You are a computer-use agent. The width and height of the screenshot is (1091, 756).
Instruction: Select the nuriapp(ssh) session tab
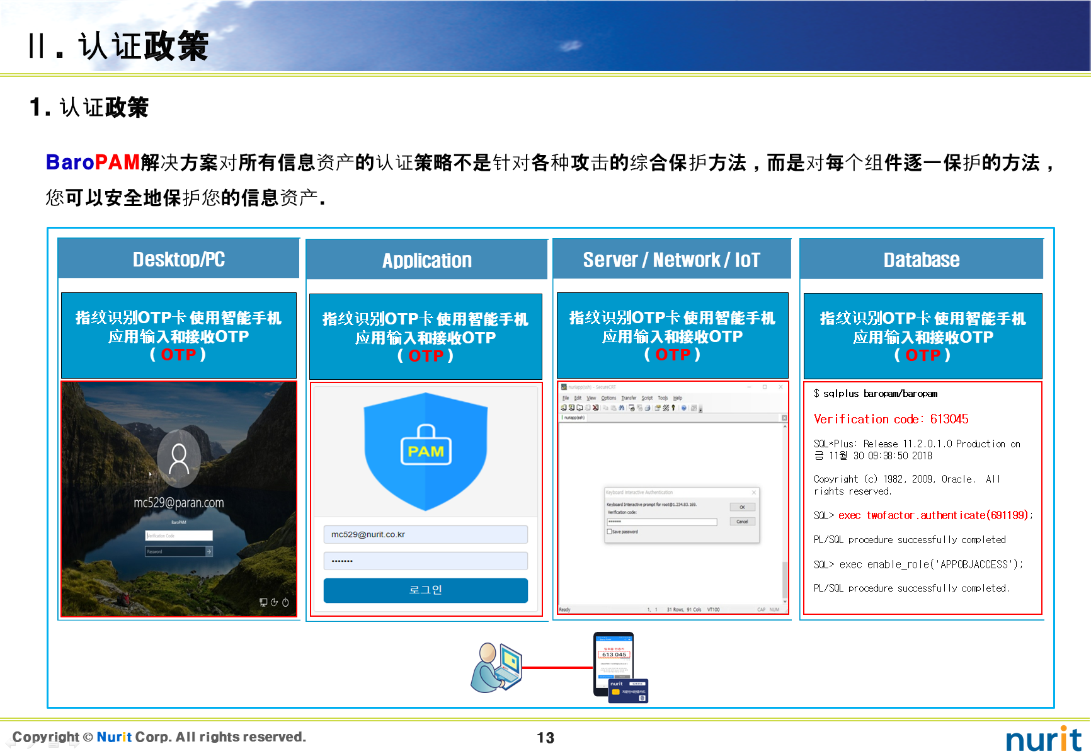click(x=574, y=418)
